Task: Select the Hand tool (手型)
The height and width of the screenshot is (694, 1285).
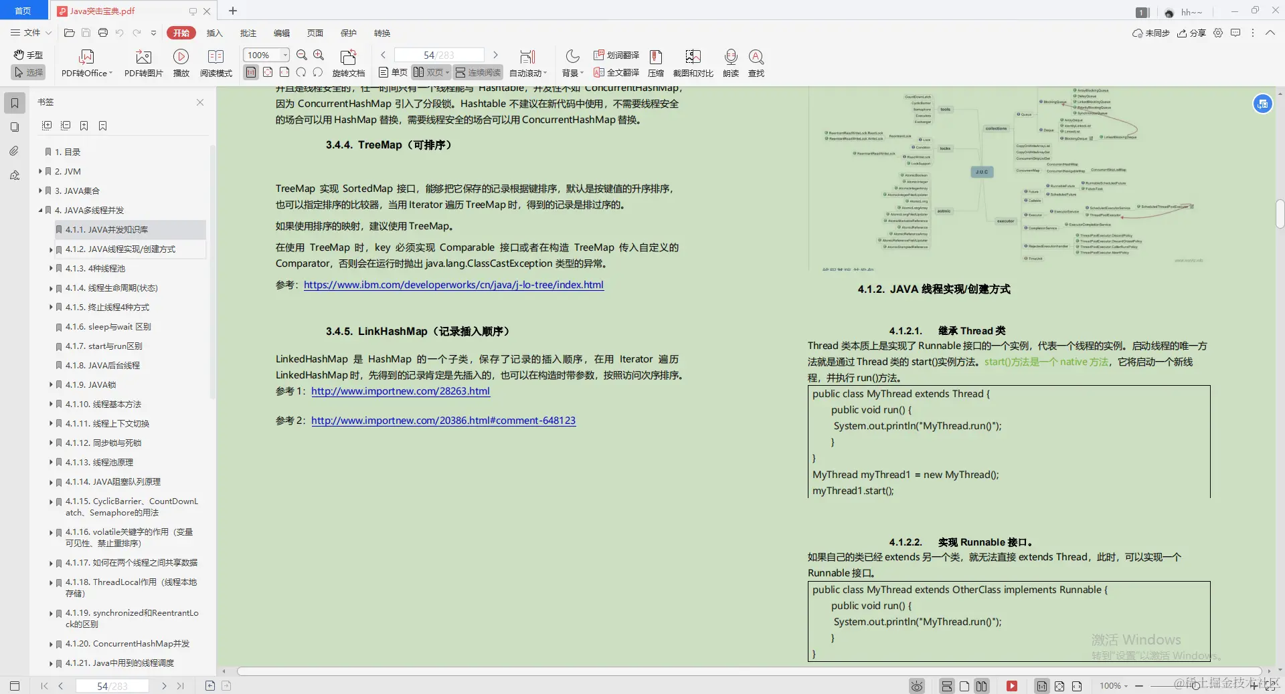Action: pyautogui.click(x=27, y=55)
